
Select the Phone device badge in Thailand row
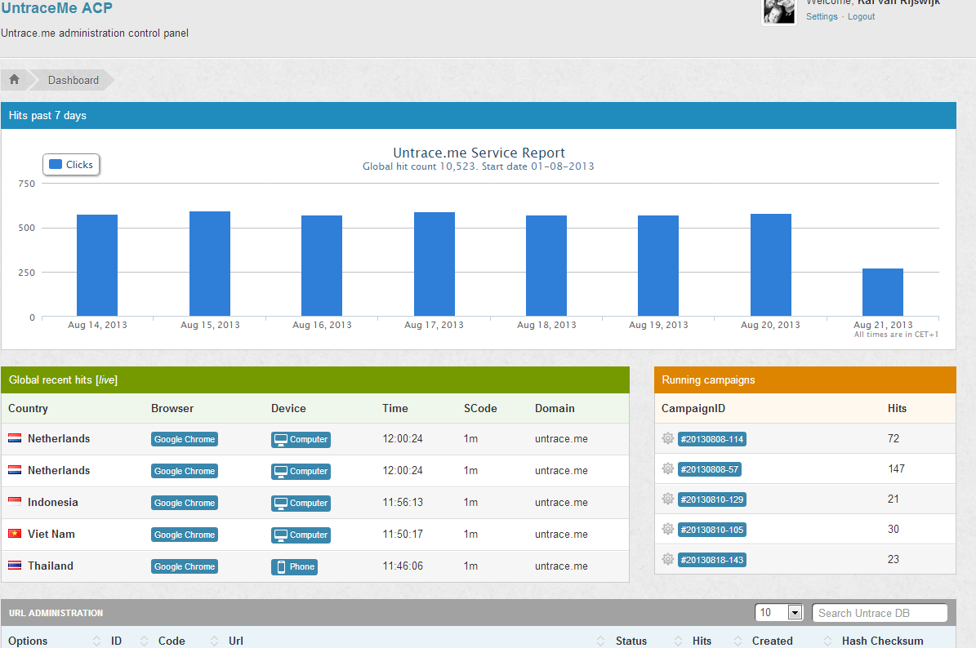294,566
